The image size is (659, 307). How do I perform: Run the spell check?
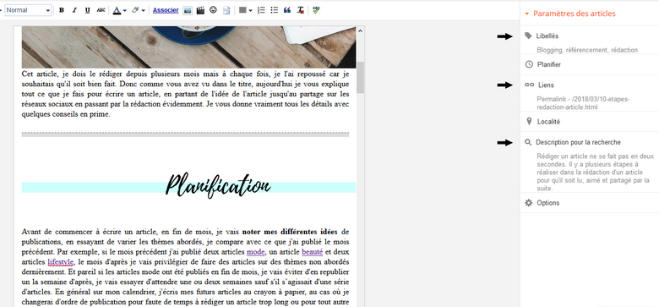(x=317, y=10)
